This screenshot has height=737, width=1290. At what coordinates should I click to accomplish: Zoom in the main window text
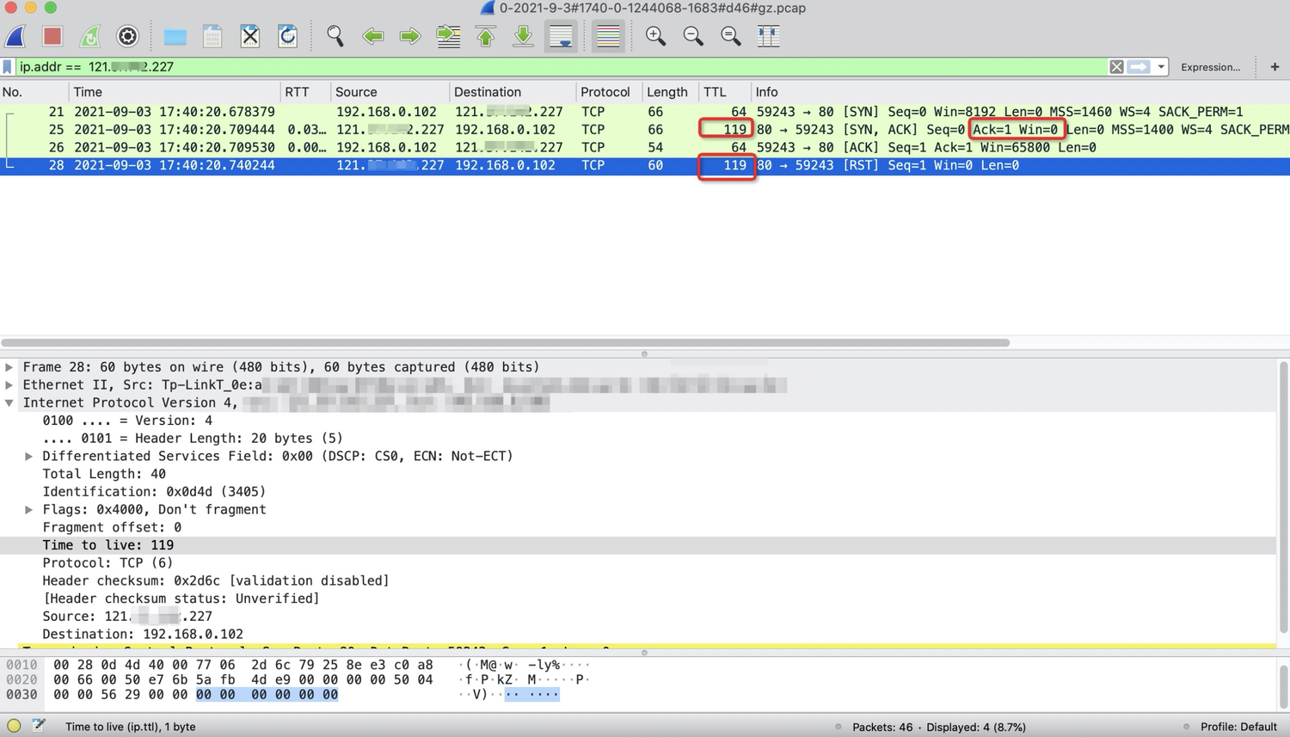click(x=655, y=36)
